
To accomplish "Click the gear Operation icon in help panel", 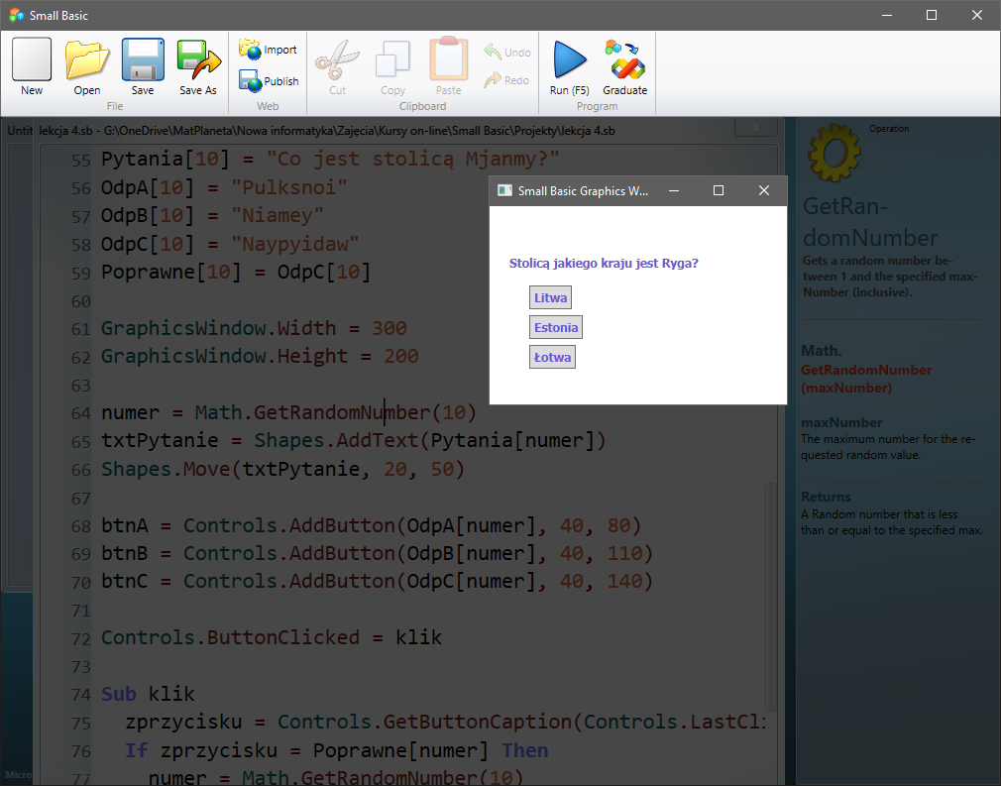I will coord(834,153).
